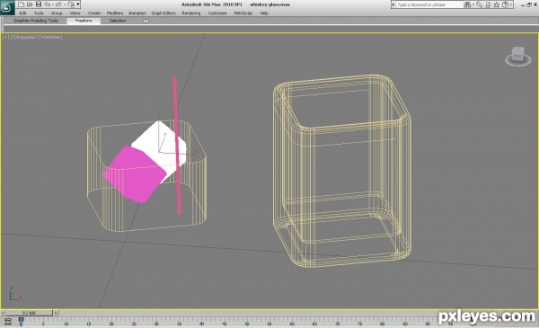This screenshot has height=328, width=539.
Task: Open the Graph Editors menu
Action: pos(163,13)
